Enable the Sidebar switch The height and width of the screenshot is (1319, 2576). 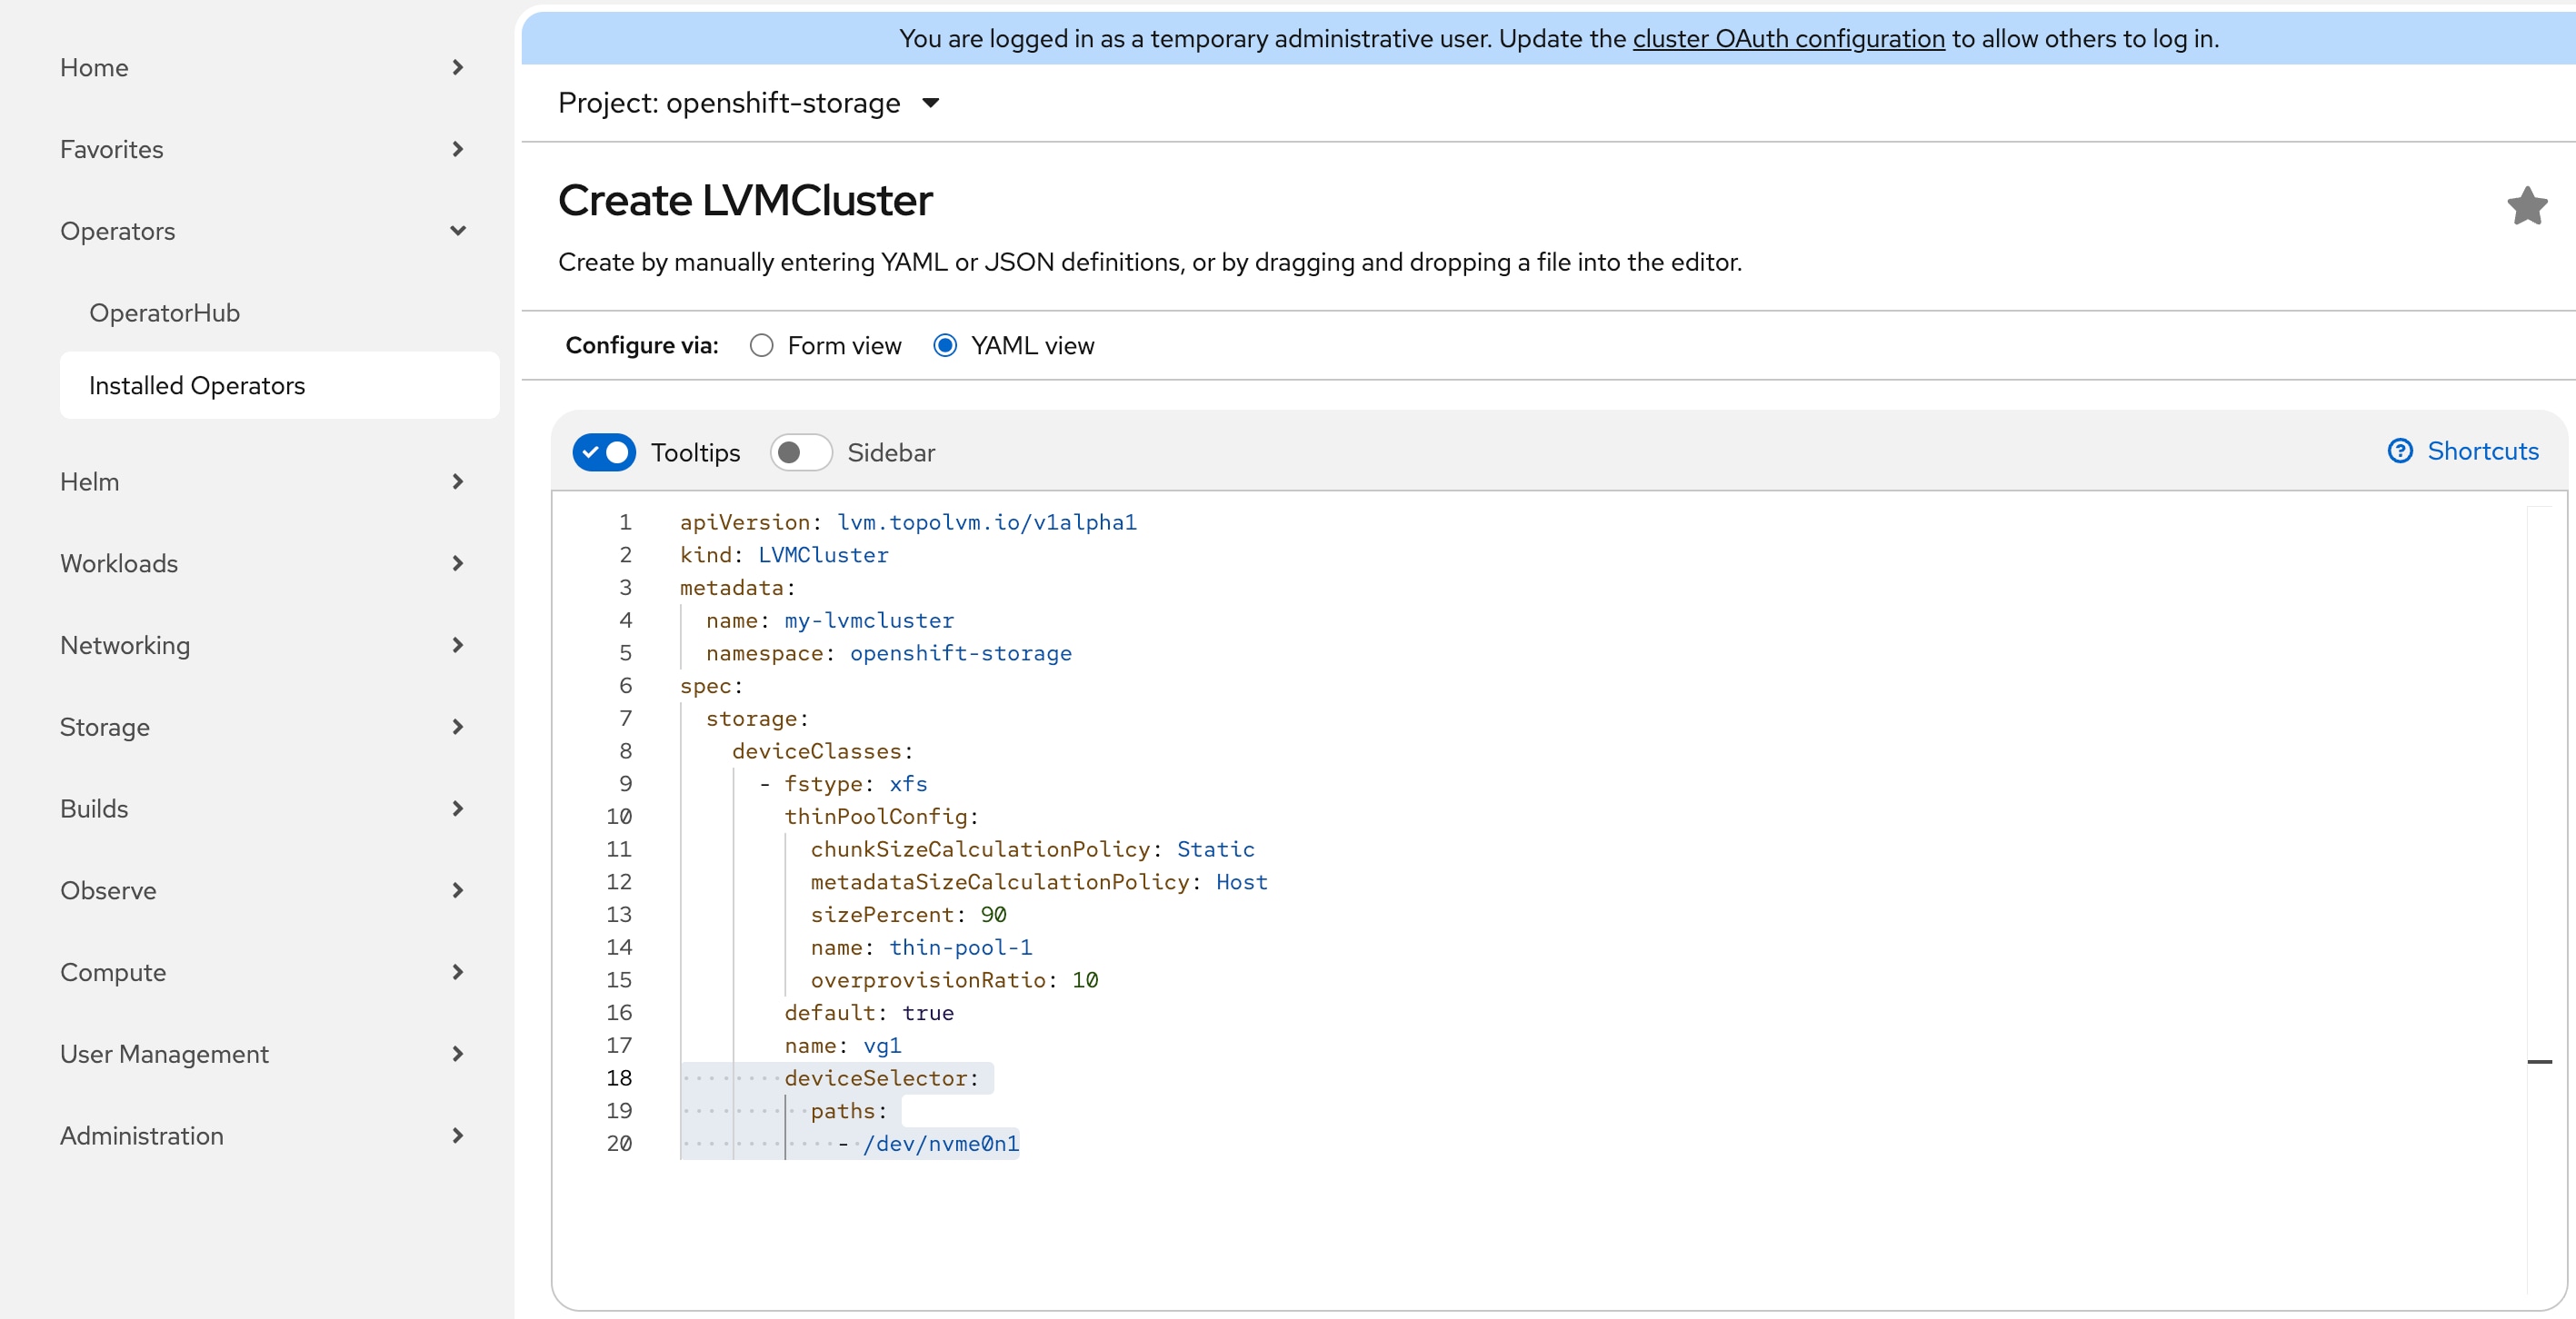tap(801, 452)
